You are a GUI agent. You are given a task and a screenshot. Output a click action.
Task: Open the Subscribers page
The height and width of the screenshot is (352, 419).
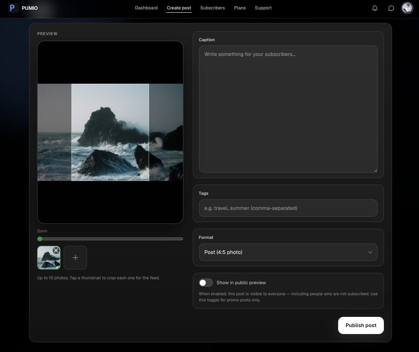tap(212, 8)
